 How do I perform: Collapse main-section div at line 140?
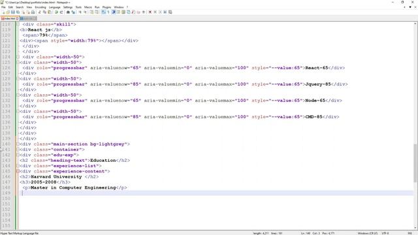pyautogui.click(x=18, y=144)
